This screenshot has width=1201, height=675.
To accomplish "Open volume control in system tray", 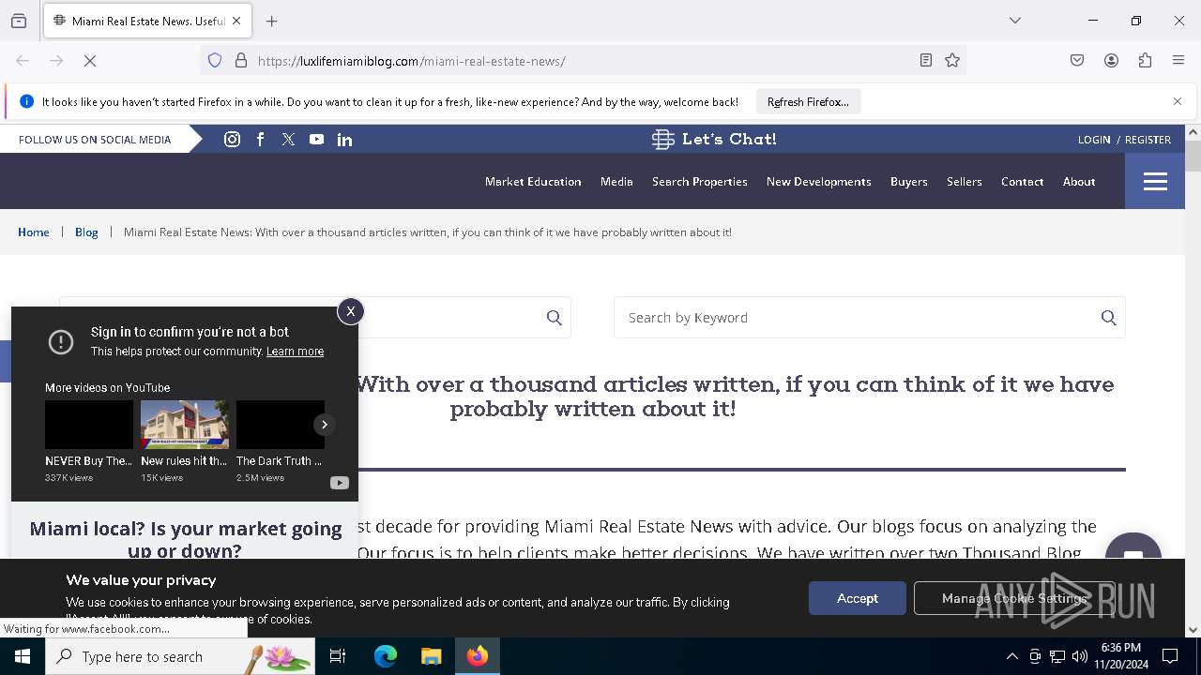I will click(1079, 656).
